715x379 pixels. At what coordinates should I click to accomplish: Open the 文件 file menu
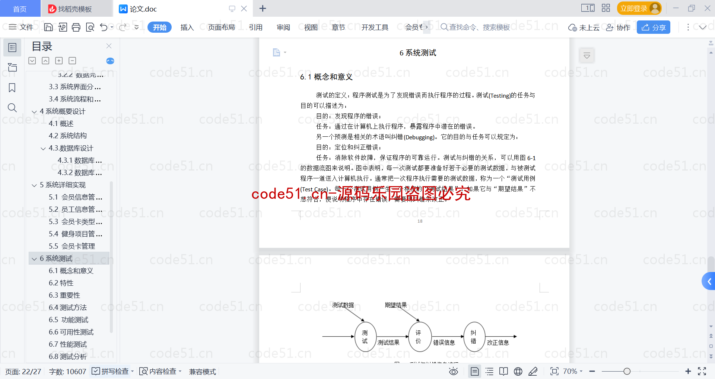(21, 27)
